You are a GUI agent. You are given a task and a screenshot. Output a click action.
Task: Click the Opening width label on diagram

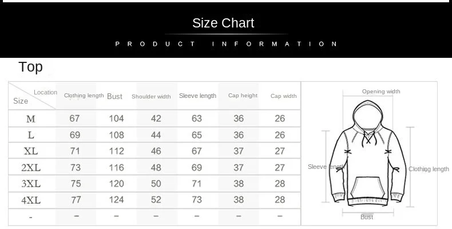pyautogui.click(x=381, y=92)
